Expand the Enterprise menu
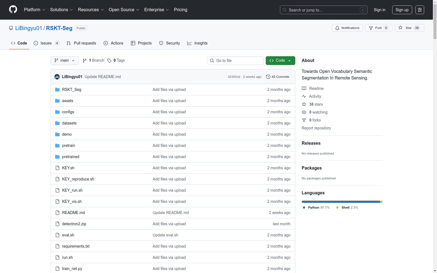437x273 pixels. tap(157, 10)
